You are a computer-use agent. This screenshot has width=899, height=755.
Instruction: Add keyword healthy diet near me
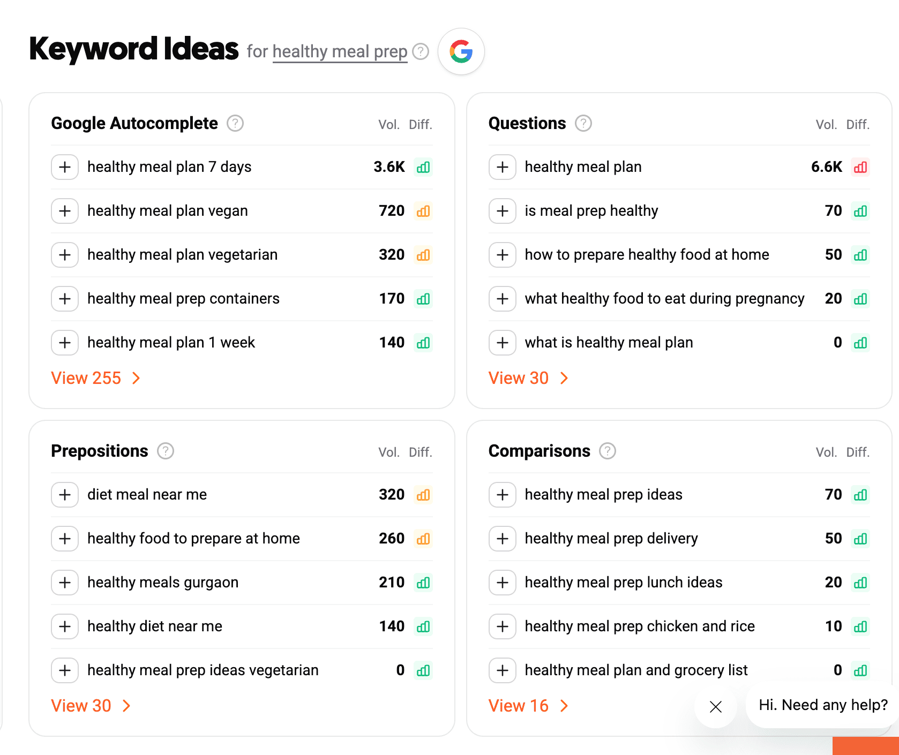pos(65,626)
